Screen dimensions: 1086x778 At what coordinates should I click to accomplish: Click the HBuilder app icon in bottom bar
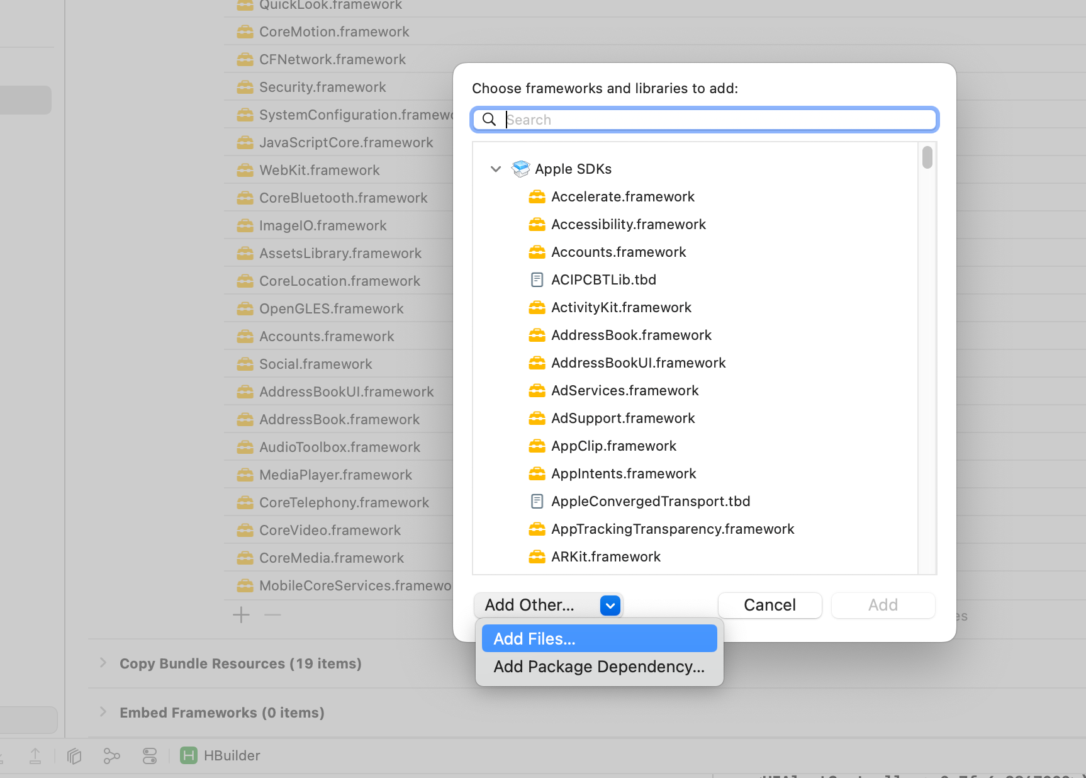(189, 755)
